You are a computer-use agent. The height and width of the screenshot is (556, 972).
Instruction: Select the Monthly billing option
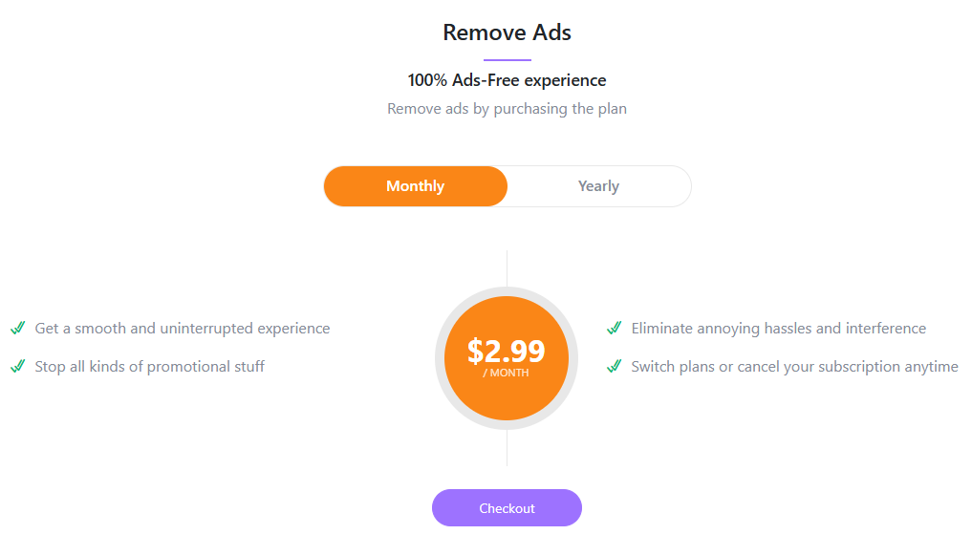[x=415, y=186]
